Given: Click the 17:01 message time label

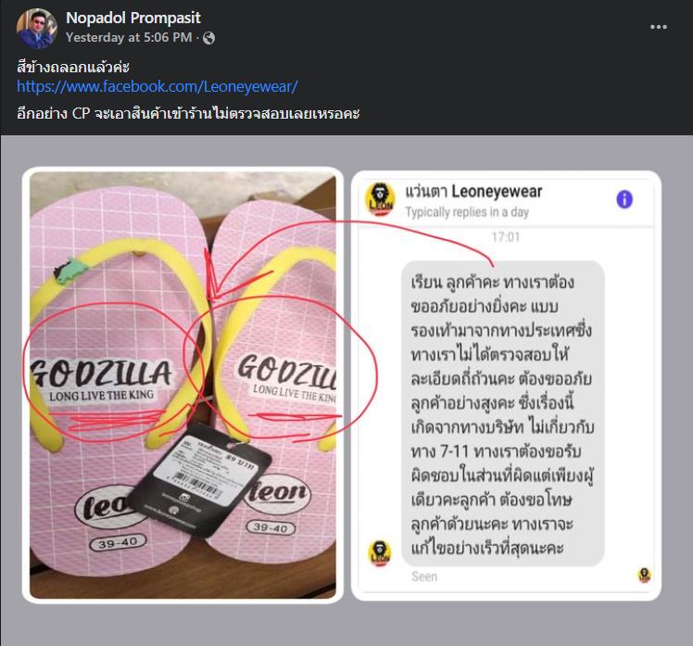Looking at the screenshot, I should [x=506, y=237].
